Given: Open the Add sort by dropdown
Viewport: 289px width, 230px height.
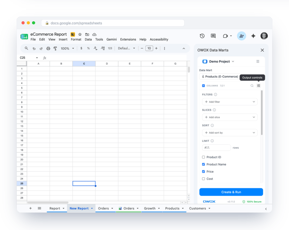Looking at the screenshot, I should point(230,133).
